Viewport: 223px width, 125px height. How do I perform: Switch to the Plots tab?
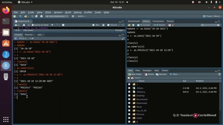click(138, 70)
